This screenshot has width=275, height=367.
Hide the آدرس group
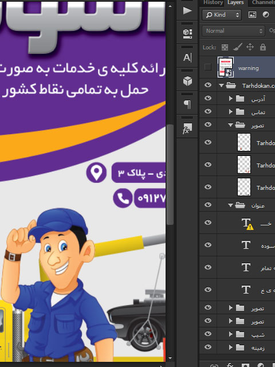208,98
